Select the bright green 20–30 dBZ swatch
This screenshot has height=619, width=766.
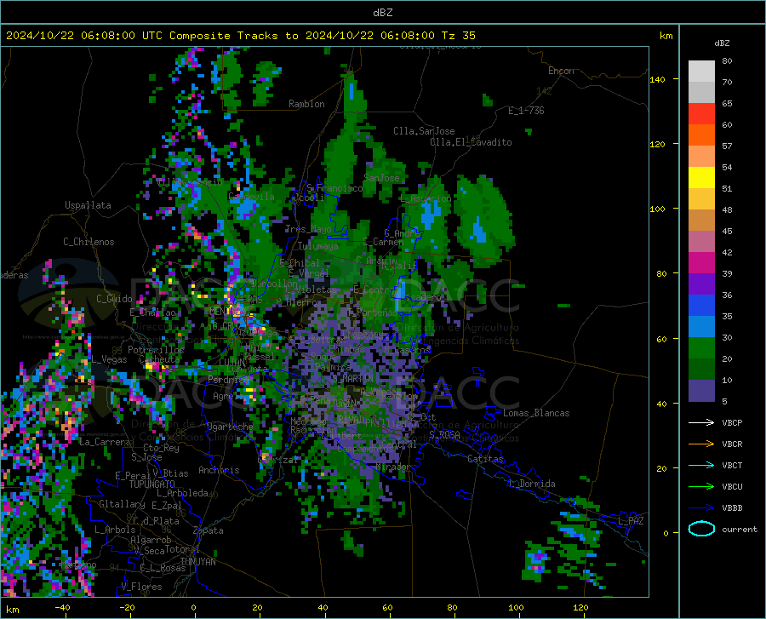click(701, 348)
